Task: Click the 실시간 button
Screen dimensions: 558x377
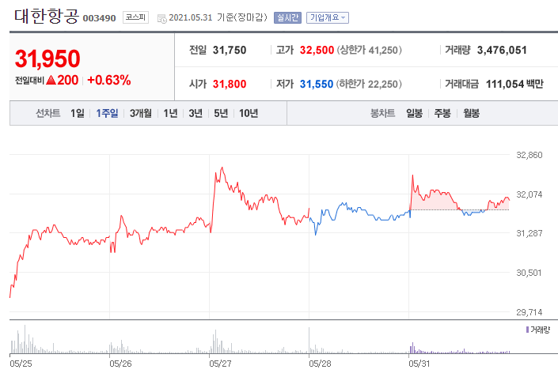Action: [x=287, y=17]
